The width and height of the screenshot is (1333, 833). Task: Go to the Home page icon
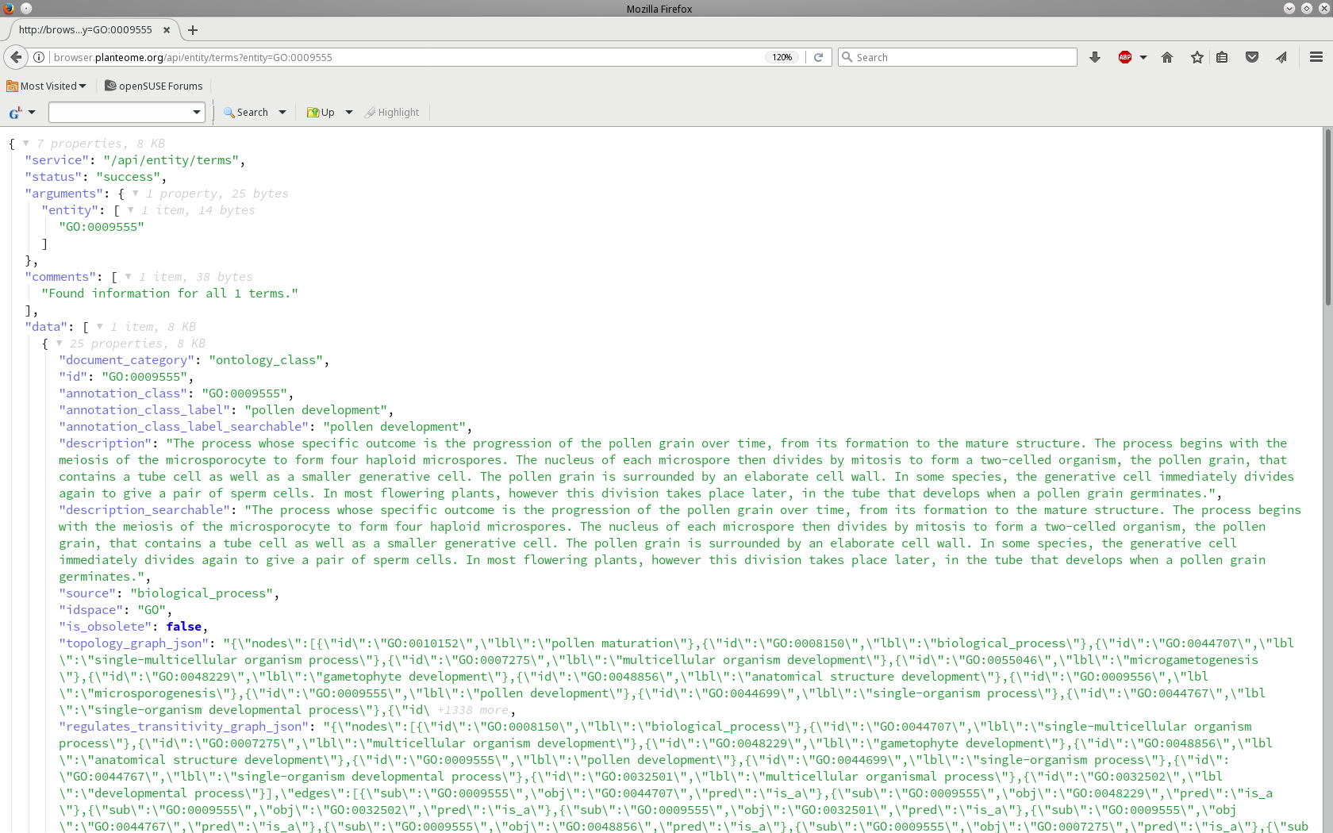point(1167,57)
